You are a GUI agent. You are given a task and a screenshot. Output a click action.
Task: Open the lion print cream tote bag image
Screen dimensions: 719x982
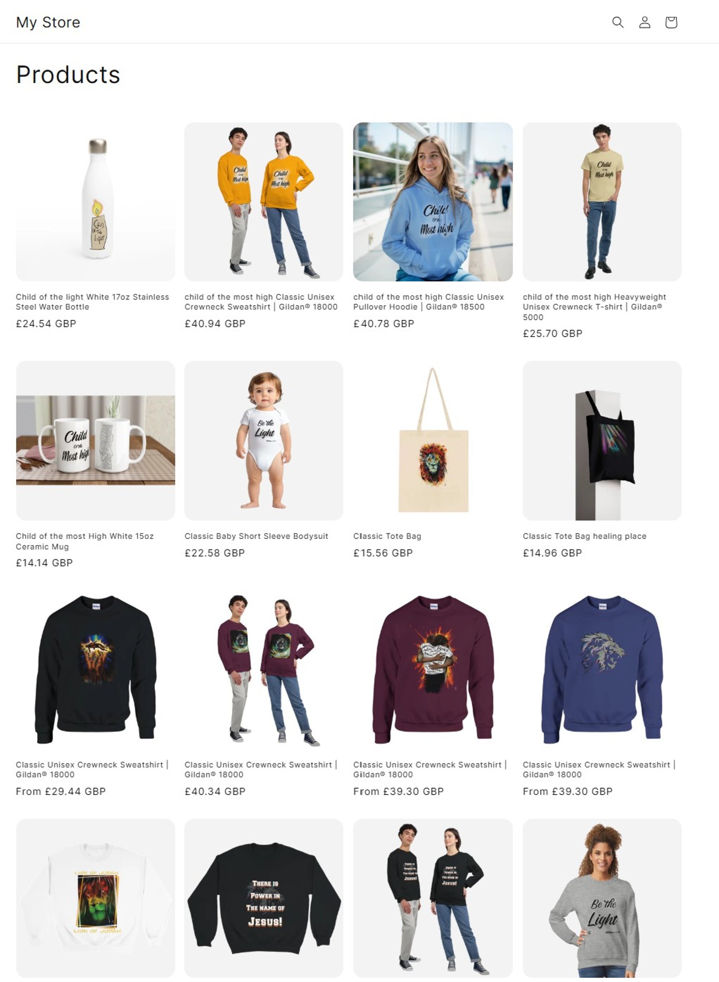tap(433, 440)
